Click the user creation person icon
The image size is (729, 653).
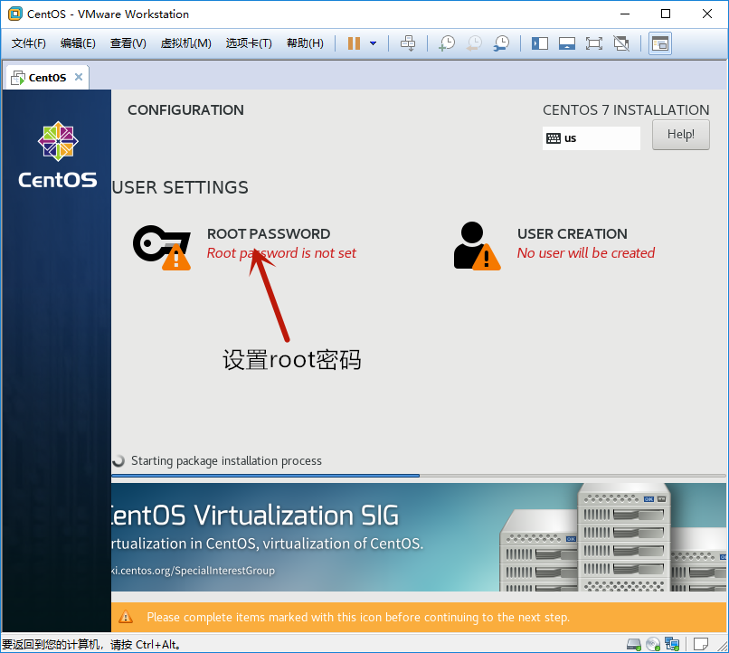477,246
